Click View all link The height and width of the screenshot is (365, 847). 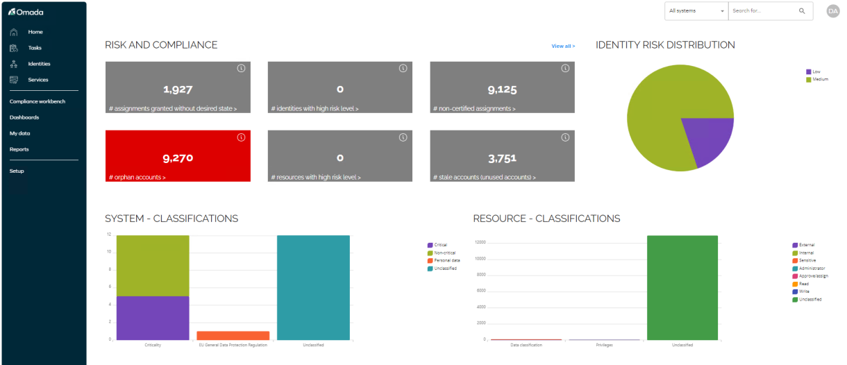click(x=563, y=46)
